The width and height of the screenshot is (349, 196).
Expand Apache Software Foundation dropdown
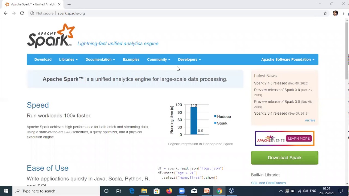pyautogui.click(x=288, y=59)
